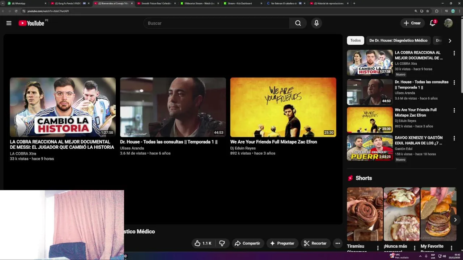Open browser tab search dropdown arrow
Image resolution: width=463 pixels, height=260 pixels.
pyautogui.click(x=3, y=3)
